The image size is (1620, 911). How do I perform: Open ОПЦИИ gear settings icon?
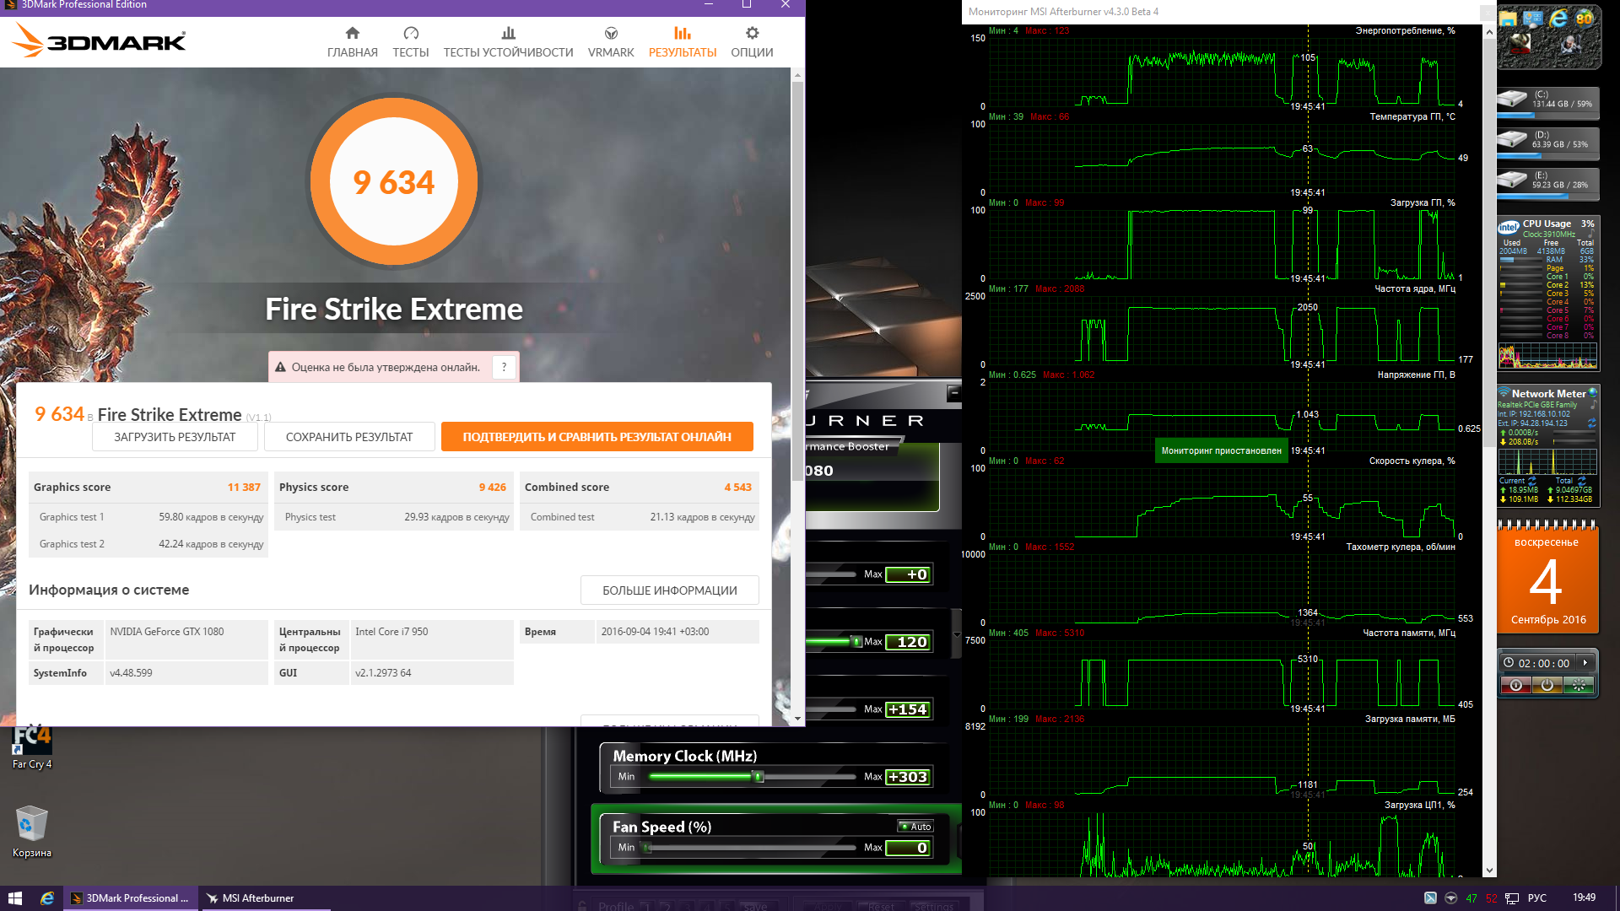(x=752, y=34)
